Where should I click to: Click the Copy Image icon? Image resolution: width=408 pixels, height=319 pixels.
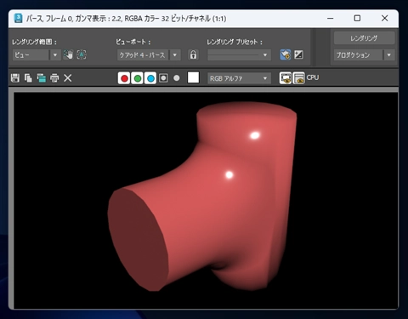[28, 77]
